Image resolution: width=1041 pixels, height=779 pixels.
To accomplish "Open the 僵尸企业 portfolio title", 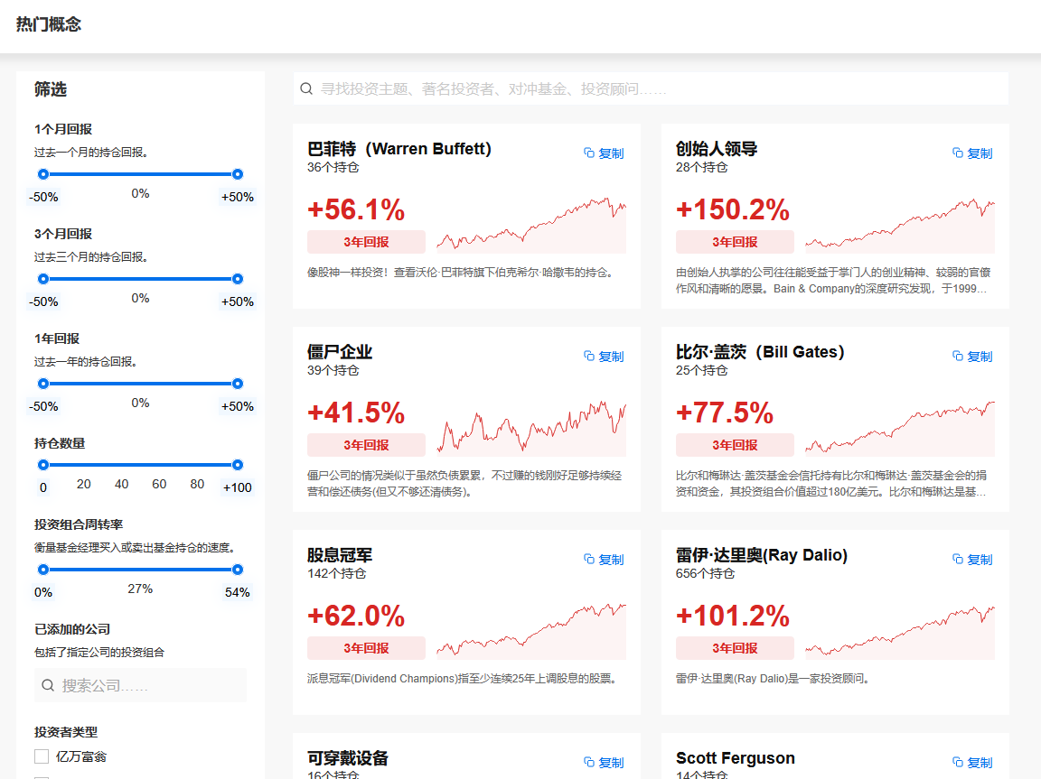I will click(x=339, y=351).
